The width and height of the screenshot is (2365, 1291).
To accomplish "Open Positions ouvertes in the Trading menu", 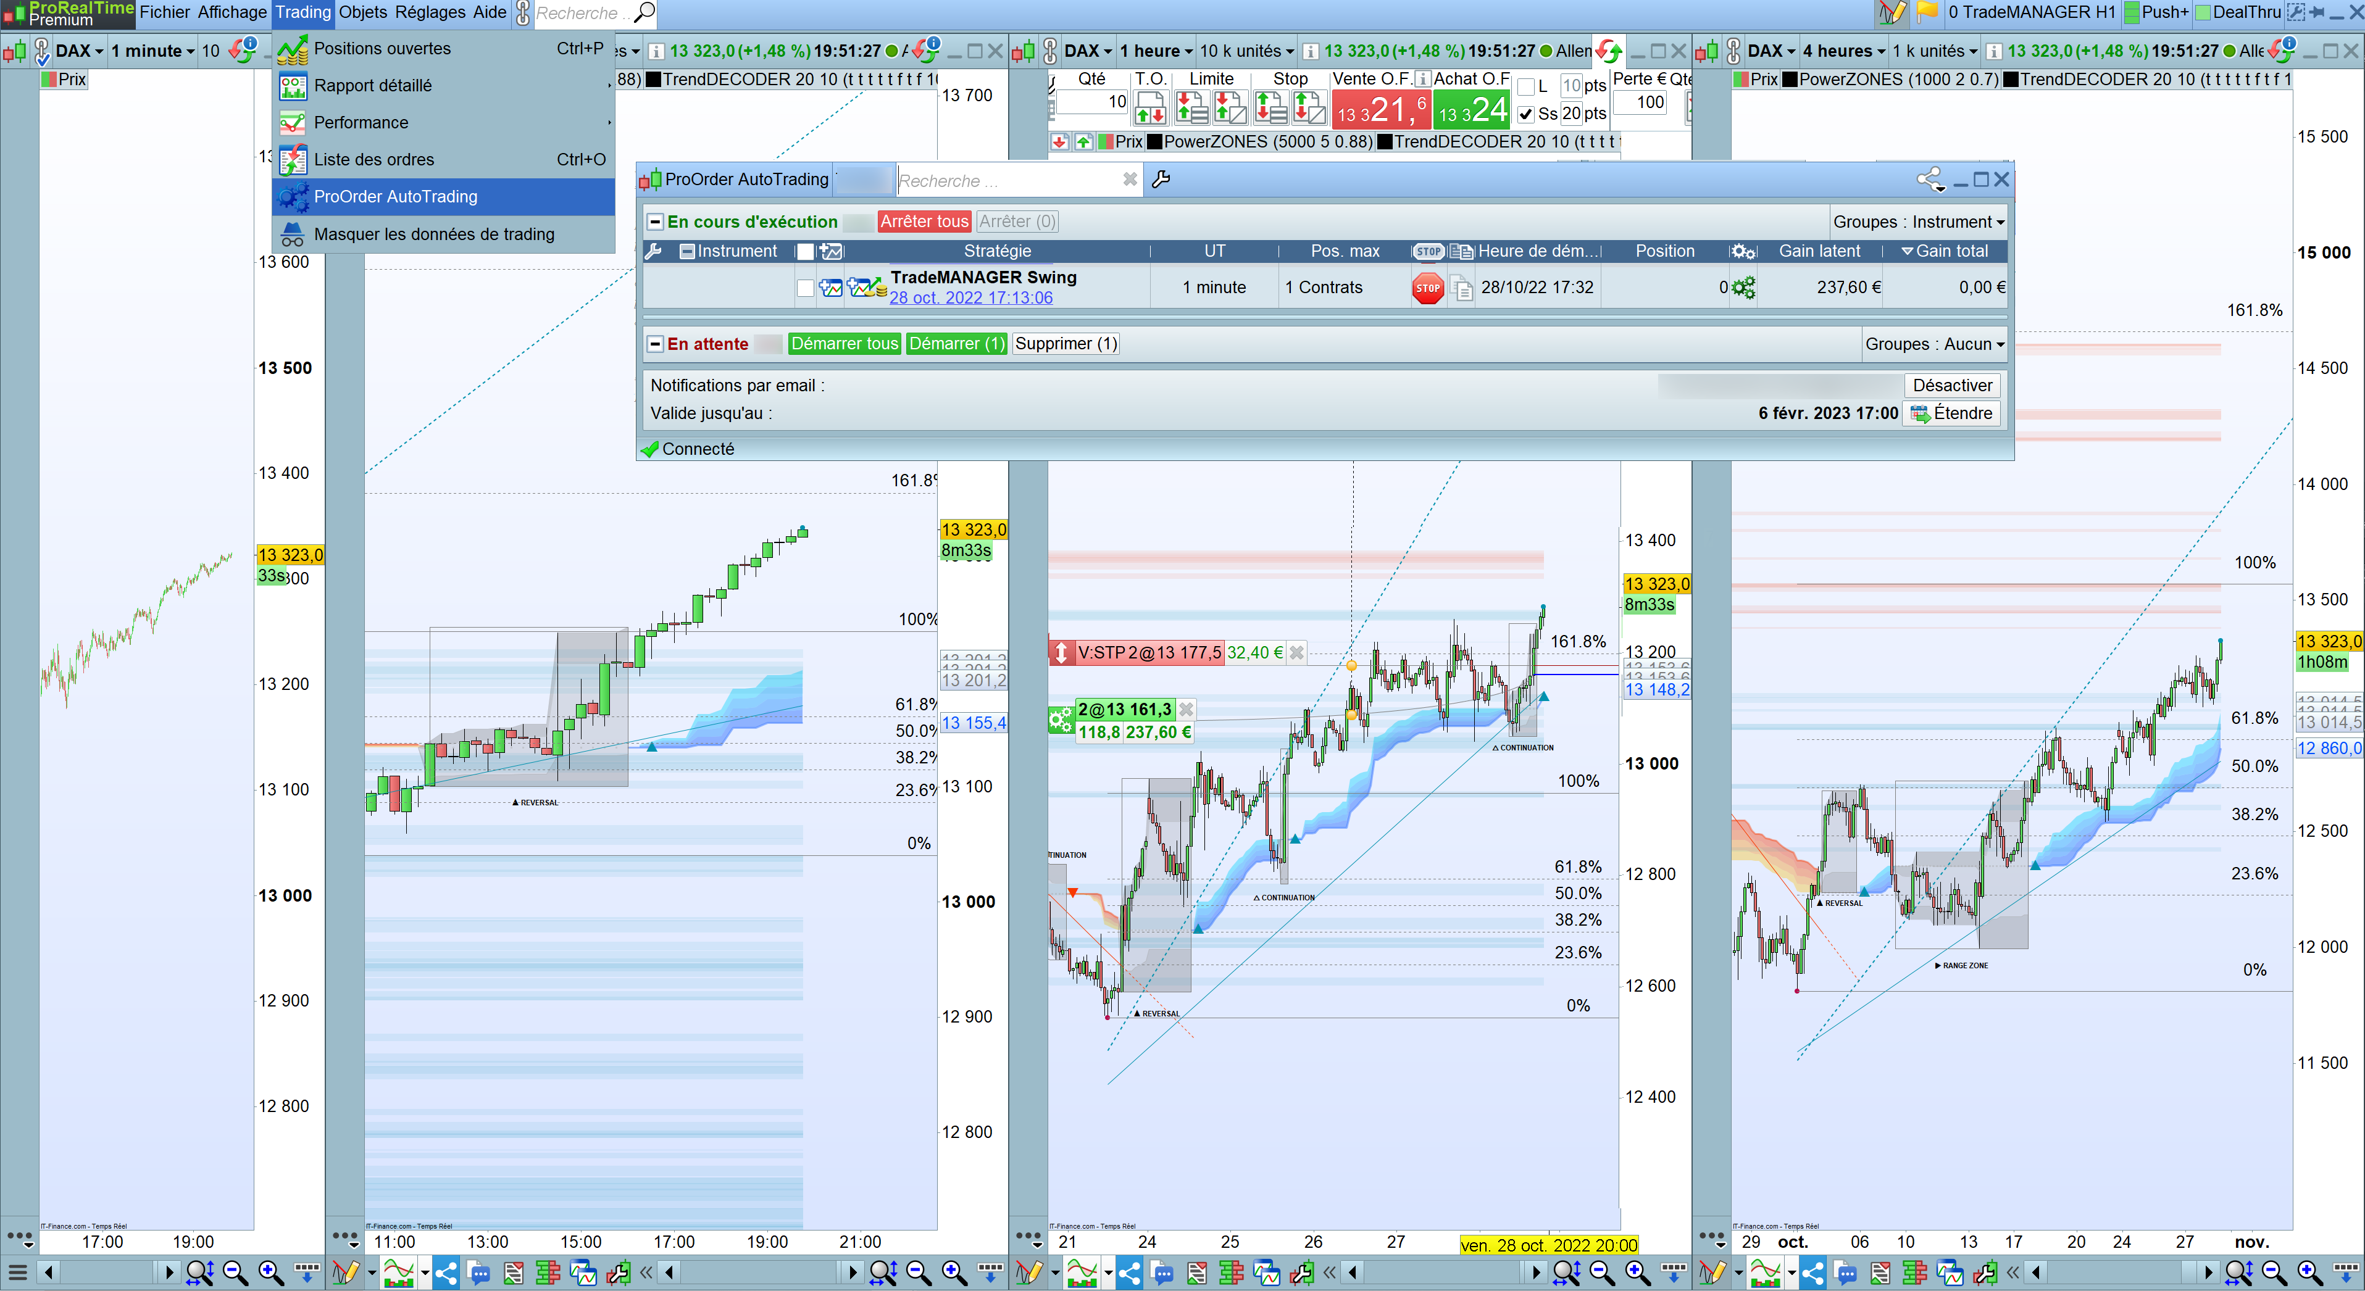I will click(443, 49).
